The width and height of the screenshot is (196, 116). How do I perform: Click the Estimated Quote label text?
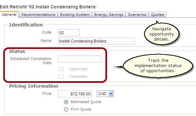tap(86, 102)
